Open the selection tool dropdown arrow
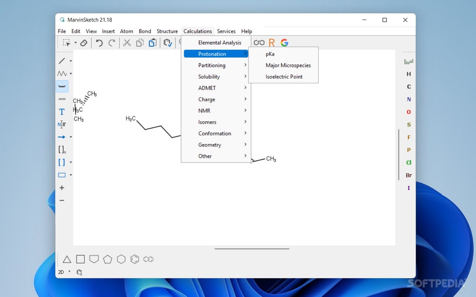476x297 pixels. point(76,43)
